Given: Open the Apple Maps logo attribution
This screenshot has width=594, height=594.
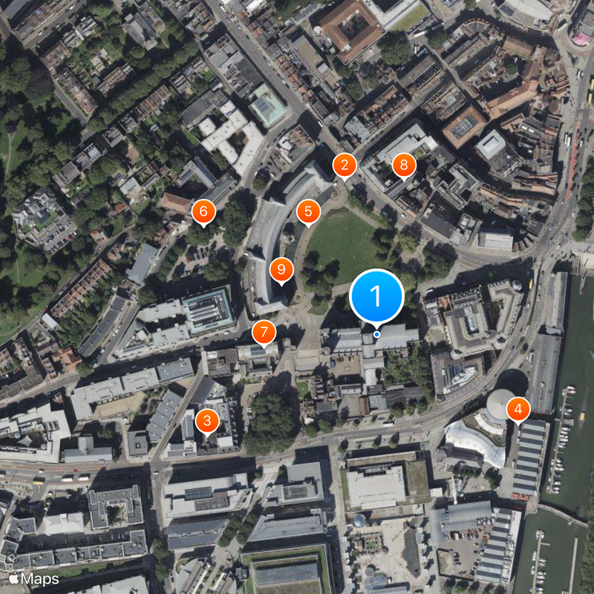Looking at the screenshot, I should (33, 579).
